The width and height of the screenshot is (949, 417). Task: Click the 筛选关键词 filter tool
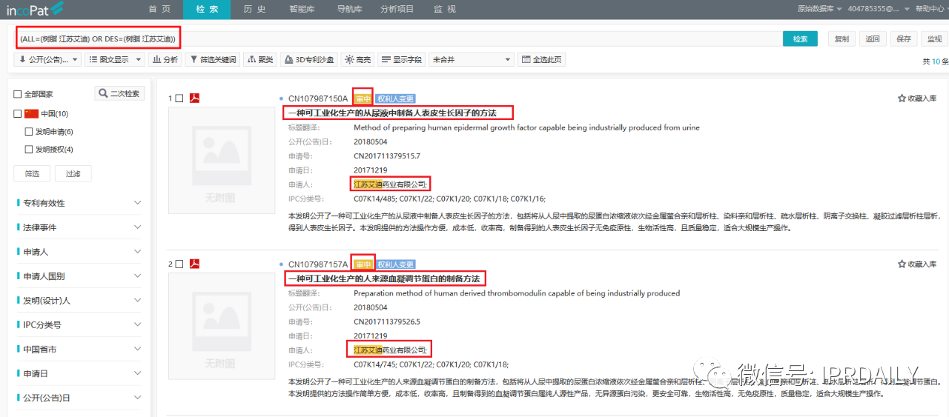213,59
